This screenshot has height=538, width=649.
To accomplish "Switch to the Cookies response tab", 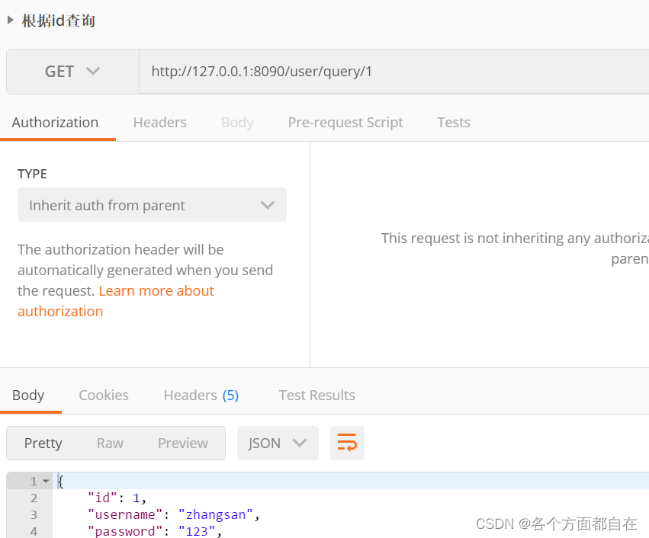I will click(x=104, y=395).
